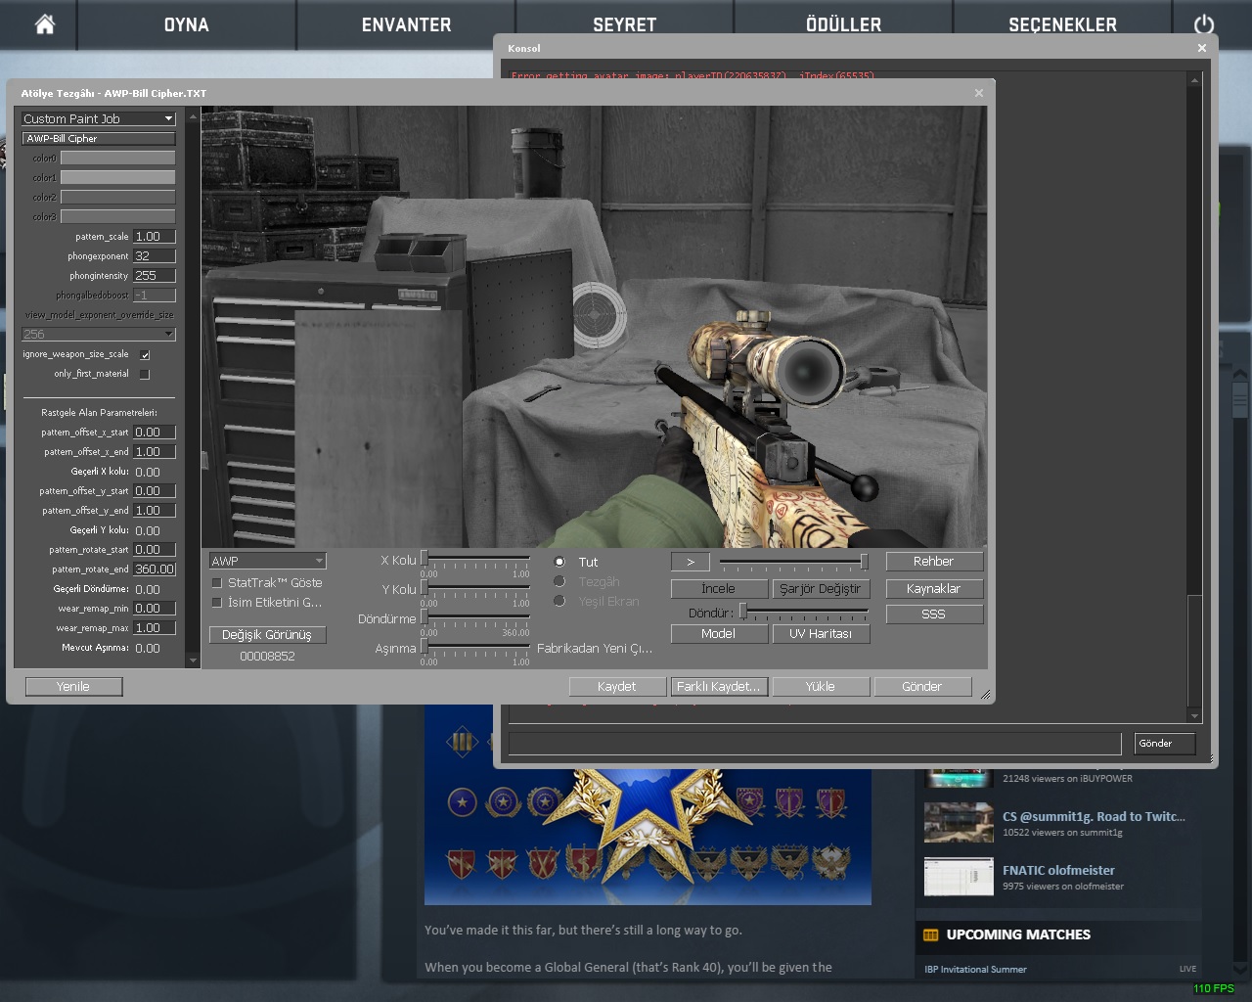Open the ÖDÜLLER menu
The image size is (1252, 1002).
pos(843,24)
